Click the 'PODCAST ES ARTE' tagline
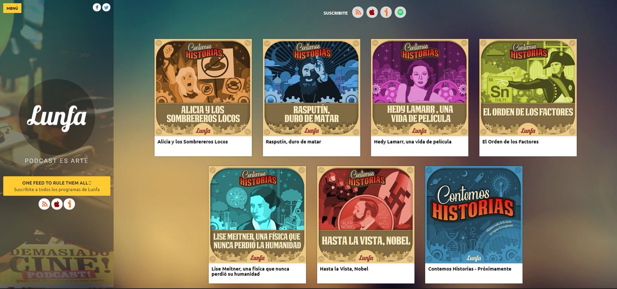The width and height of the screenshot is (617, 289). 57,161
